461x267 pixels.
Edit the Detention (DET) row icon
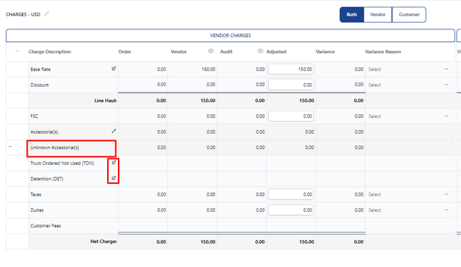click(x=114, y=178)
